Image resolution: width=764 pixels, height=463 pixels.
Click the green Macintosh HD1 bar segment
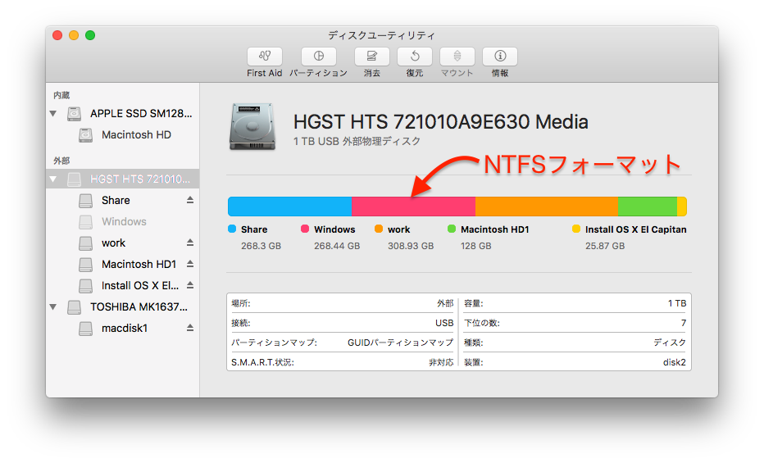coord(648,207)
